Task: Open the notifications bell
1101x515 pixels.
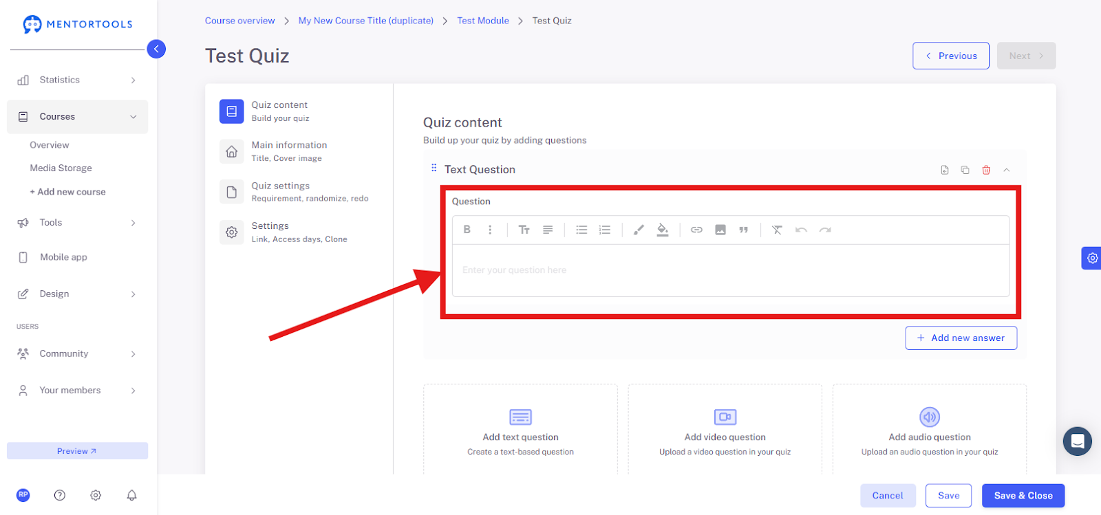Action: (131, 495)
